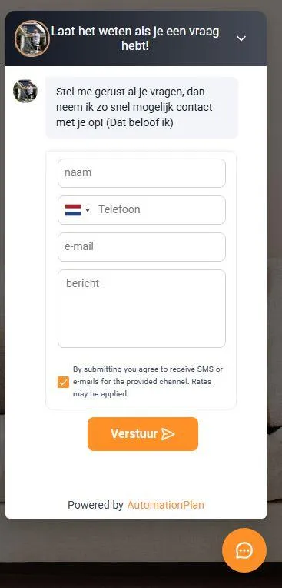
Task: Click the Verstuur submit button
Action: click(x=143, y=434)
